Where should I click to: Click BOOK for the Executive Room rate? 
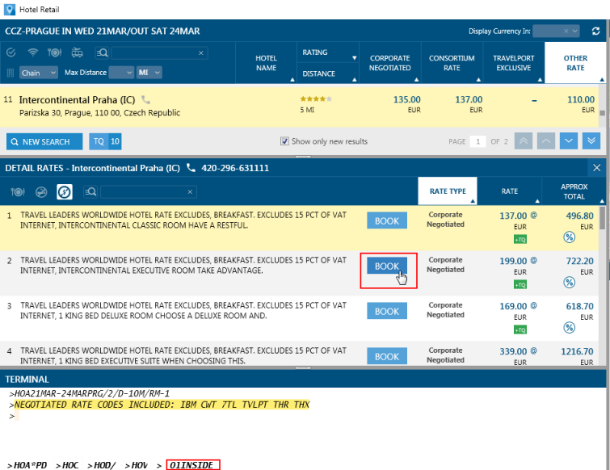pyautogui.click(x=387, y=266)
